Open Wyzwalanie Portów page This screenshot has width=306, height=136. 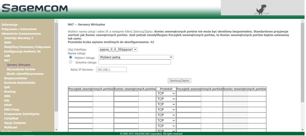(21, 69)
